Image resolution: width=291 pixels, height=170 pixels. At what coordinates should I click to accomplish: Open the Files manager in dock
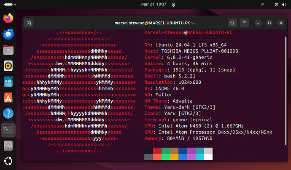[8, 50]
